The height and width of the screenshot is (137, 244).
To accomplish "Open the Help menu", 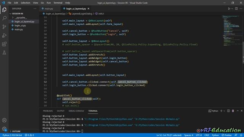I will (x=67, y=3).
